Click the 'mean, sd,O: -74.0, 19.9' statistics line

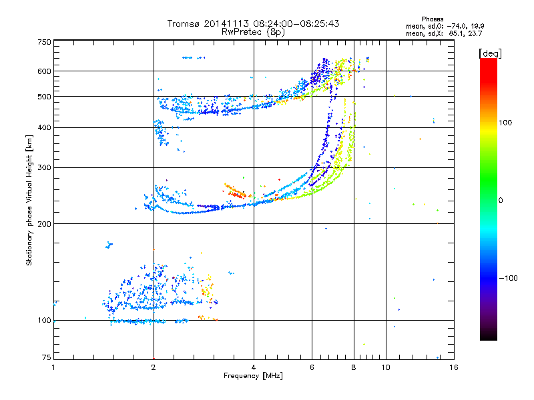pos(445,26)
